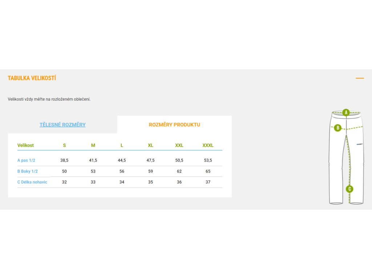
Task: Click the 38,5 waist value
Action: (x=64, y=160)
